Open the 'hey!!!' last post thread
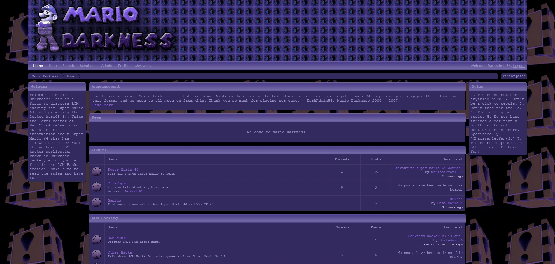This screenshot has width=555, height=264. click(456, 199)
